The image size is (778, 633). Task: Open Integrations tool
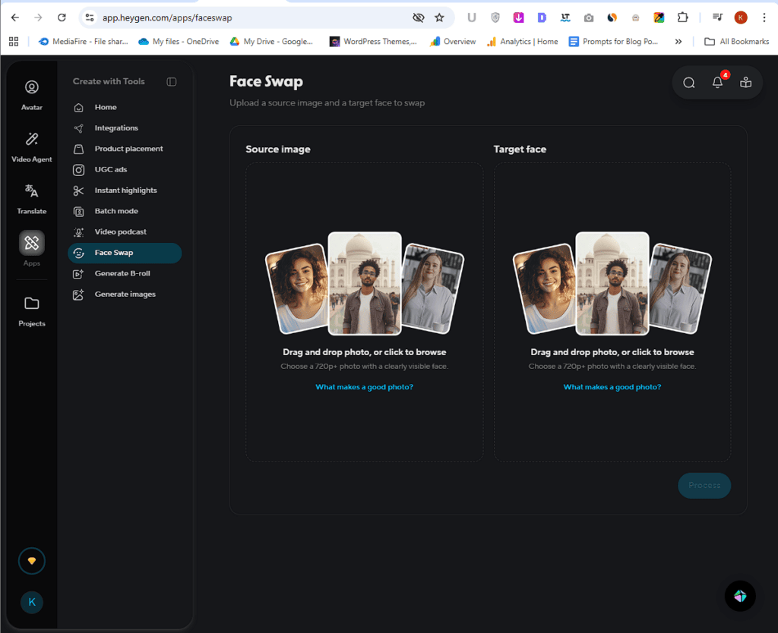[x=125, y=128]
